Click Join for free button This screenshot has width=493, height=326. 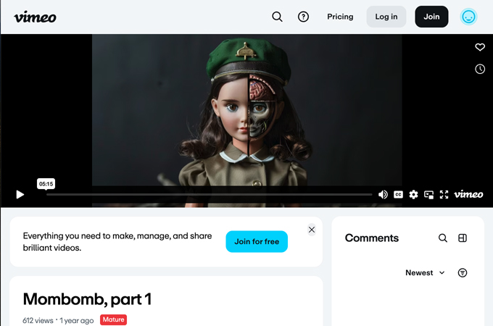coord(257,241)
